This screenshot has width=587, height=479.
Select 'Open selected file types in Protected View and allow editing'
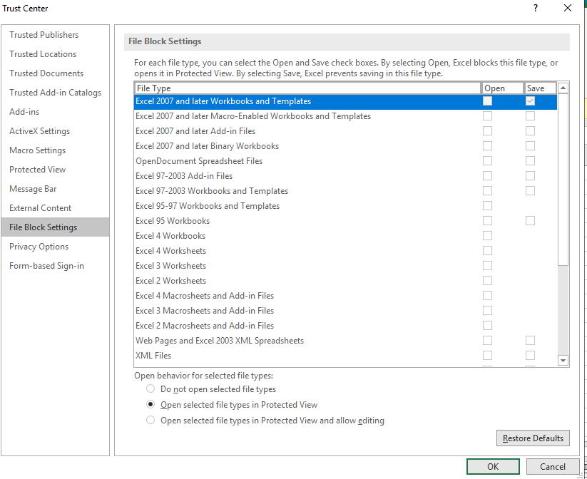pos(150,420)
